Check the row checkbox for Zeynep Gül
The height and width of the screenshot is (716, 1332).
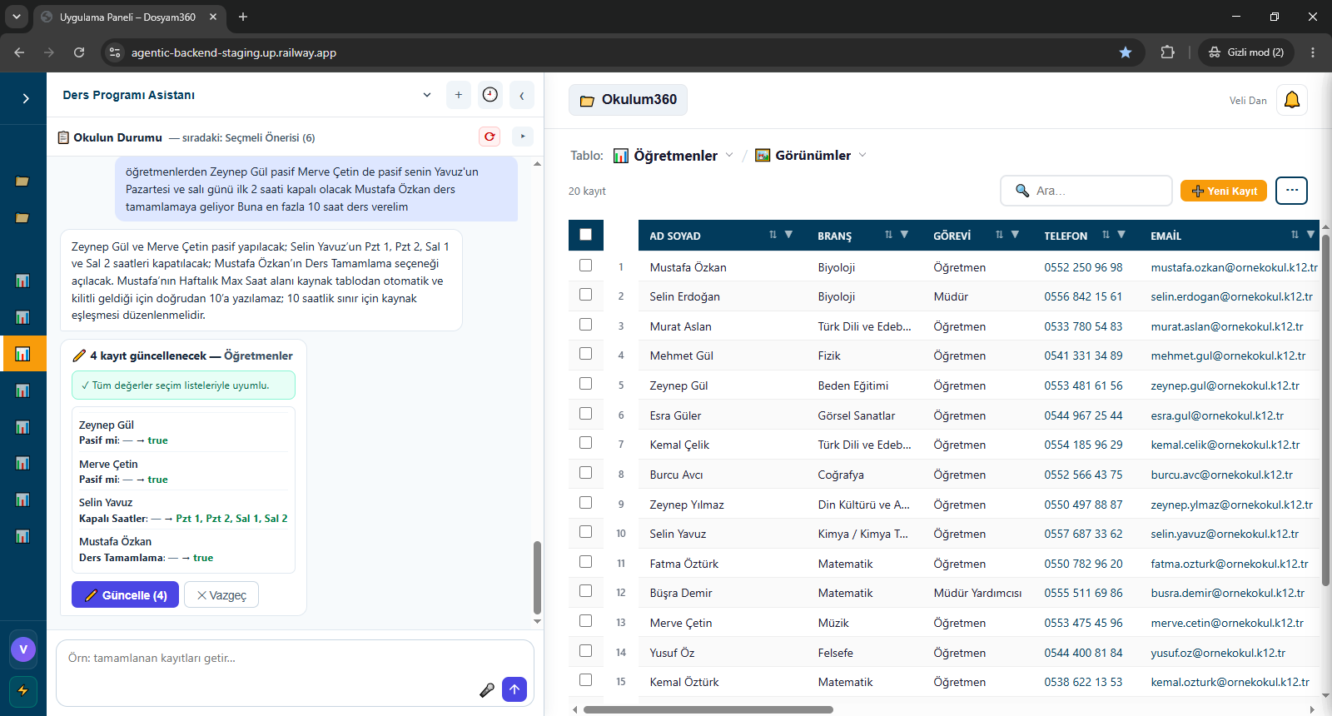point(586,384)
